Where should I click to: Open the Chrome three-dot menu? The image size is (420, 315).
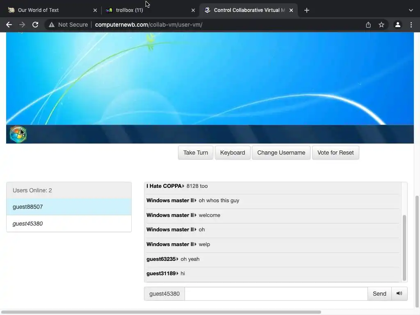pos(411,25)
